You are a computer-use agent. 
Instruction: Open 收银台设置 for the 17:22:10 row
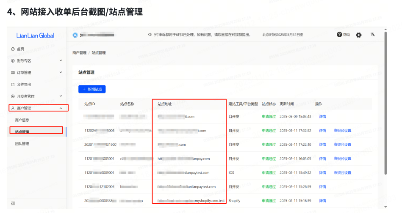tap(342, 145)
